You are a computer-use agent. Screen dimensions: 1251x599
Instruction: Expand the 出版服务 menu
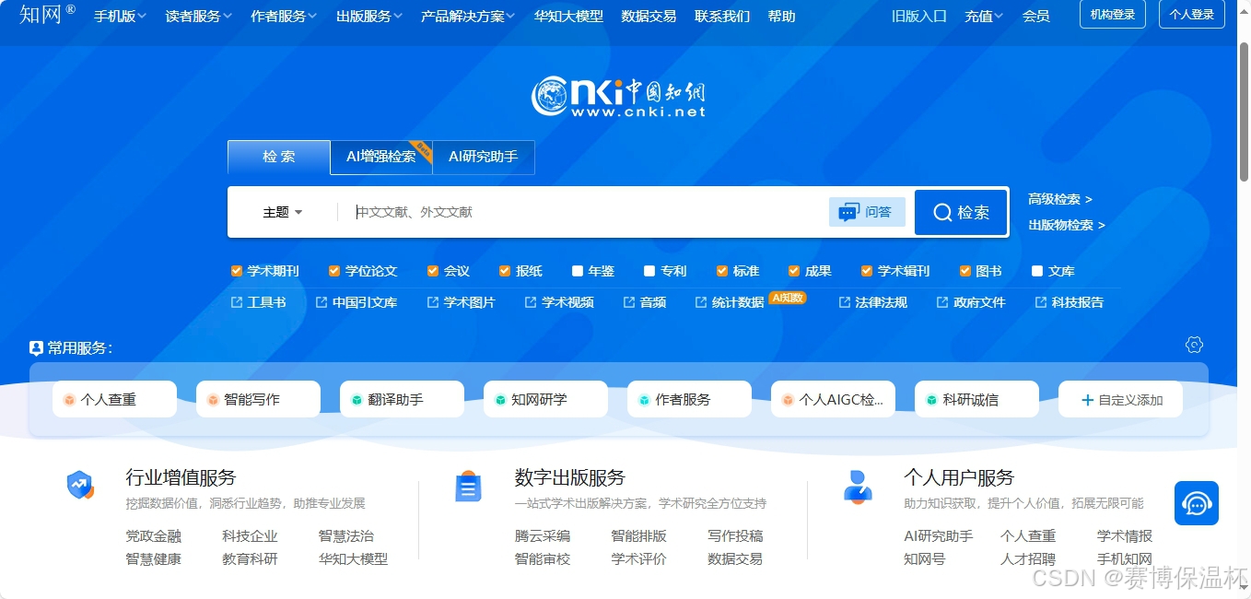369,17
